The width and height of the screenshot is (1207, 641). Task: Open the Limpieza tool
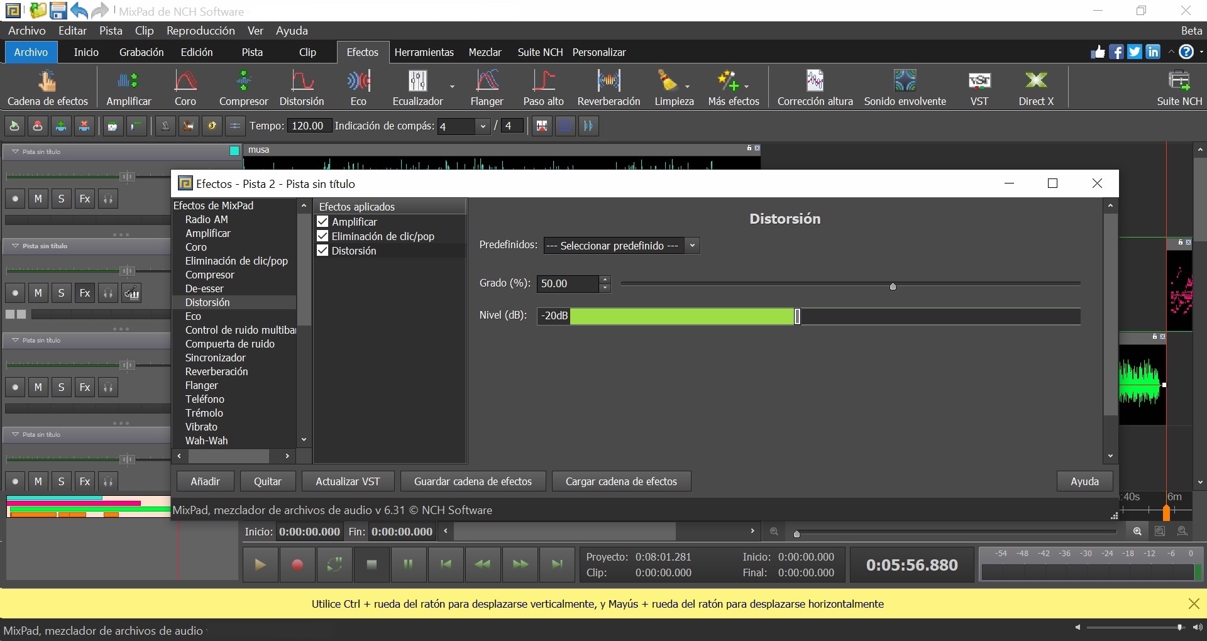tap(673, 87)
